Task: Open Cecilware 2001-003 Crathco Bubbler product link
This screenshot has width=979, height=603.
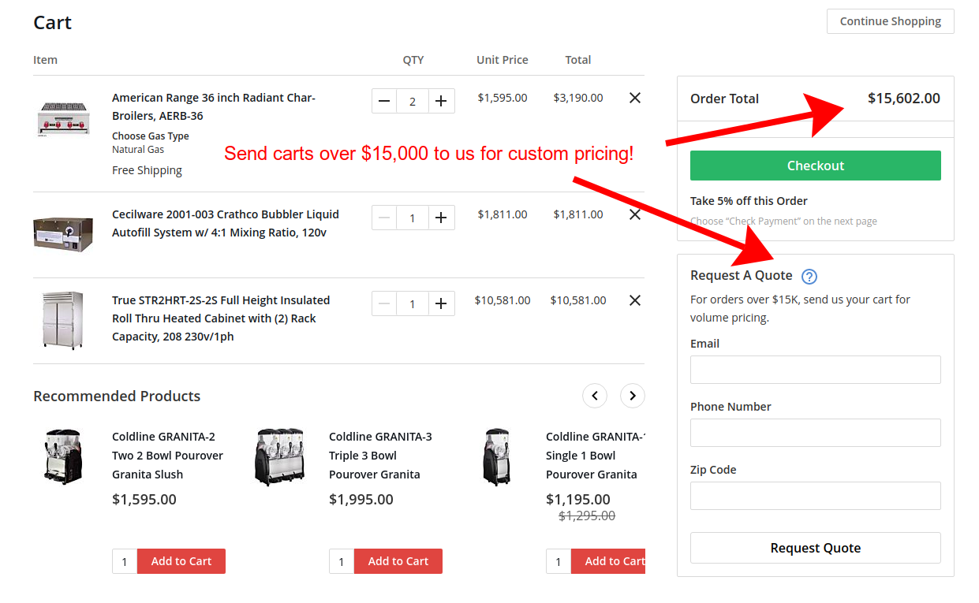Action: [226, 223]
